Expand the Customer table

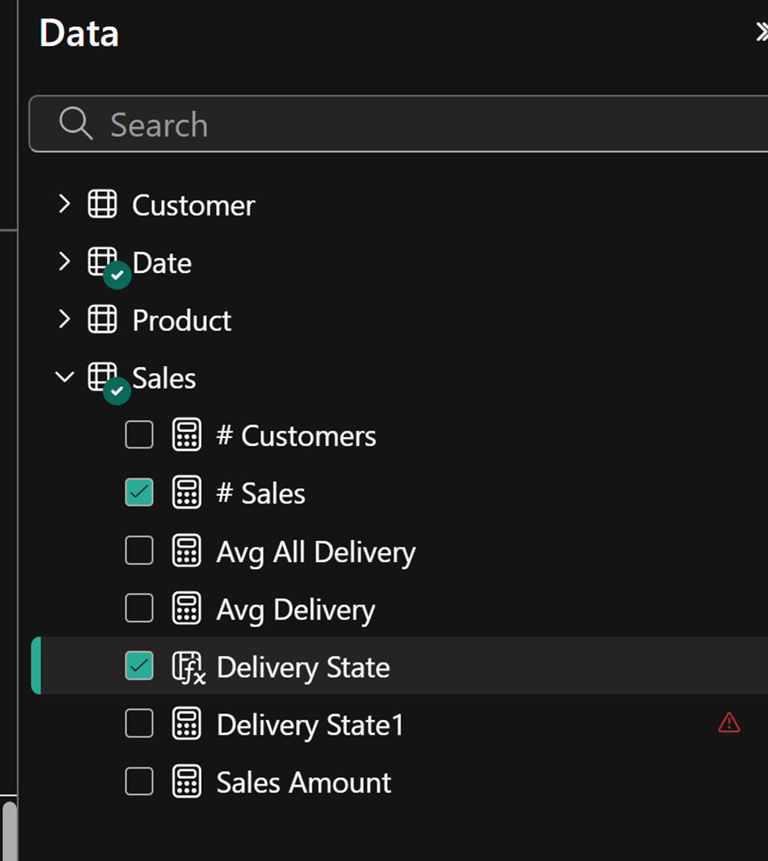tap(65, 204)
